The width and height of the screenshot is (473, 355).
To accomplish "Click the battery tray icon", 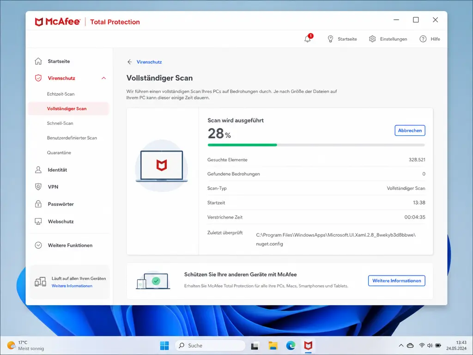I will (438, 346).
